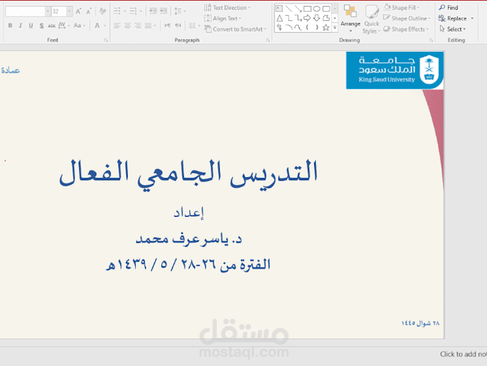Click the font size box showing 32
Image resolution: width=487 pixels, height=366 pixels.
click(x=58, y=12)
